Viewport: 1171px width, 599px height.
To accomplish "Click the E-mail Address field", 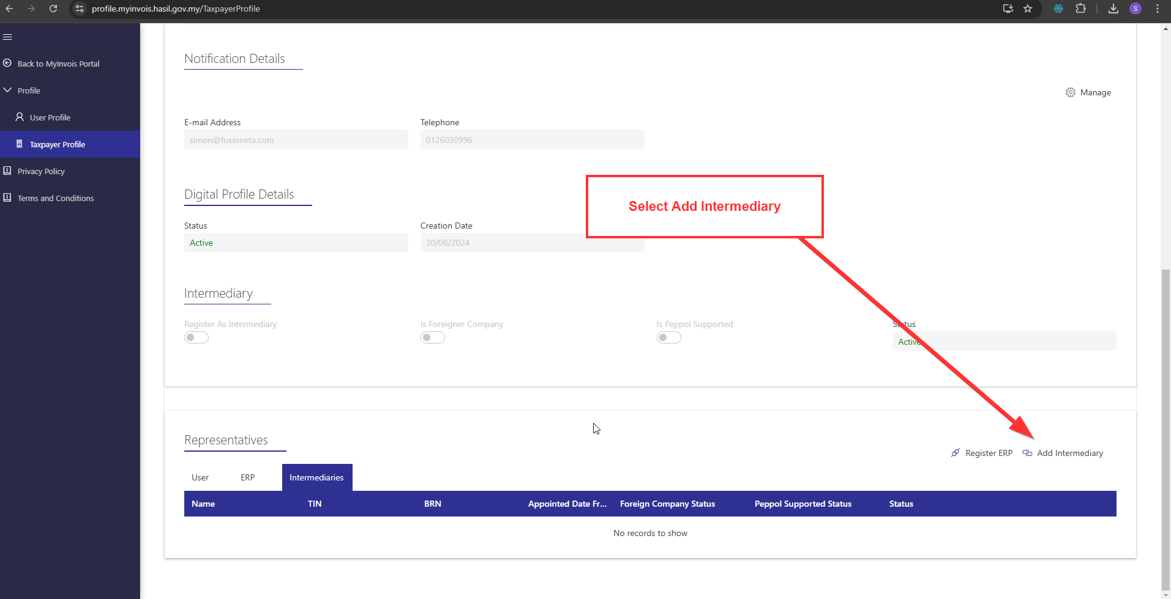I will point(296,140).
